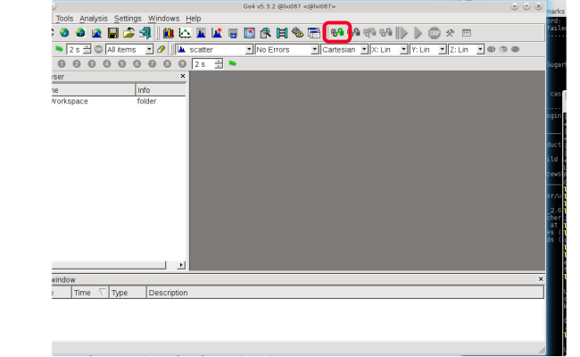Select numbered circle 2 in toolbar

(x=77, y=64)
